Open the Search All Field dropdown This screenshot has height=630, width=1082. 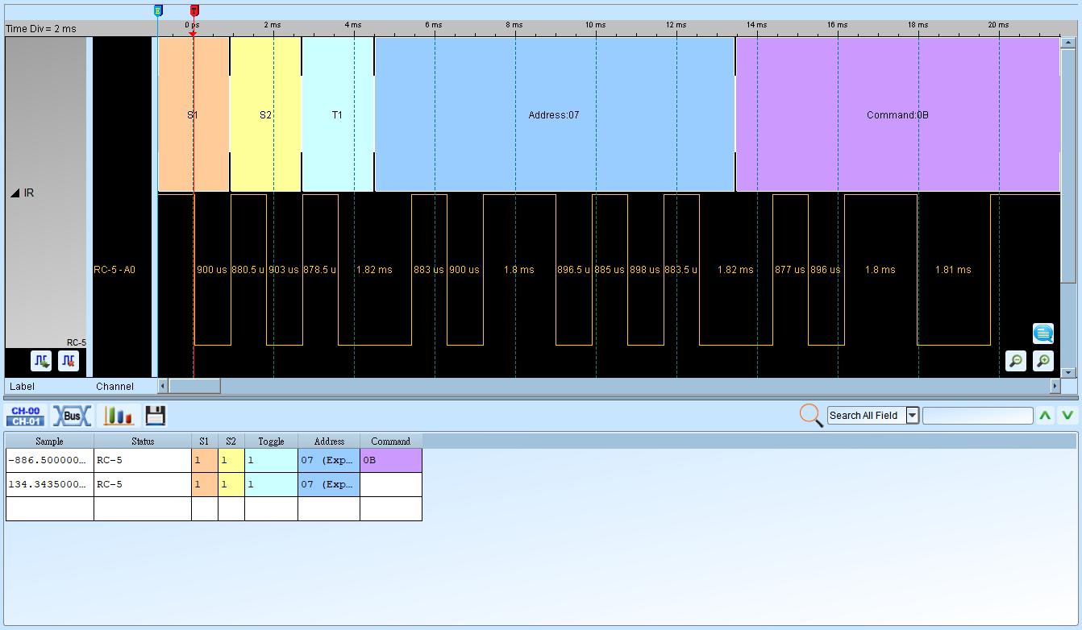click(913, 416)
